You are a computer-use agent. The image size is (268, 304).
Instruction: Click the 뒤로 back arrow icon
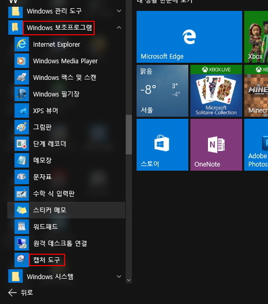click(12, 293)
